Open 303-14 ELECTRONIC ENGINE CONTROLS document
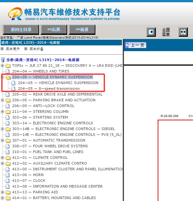193x201 pixels. 52,123
